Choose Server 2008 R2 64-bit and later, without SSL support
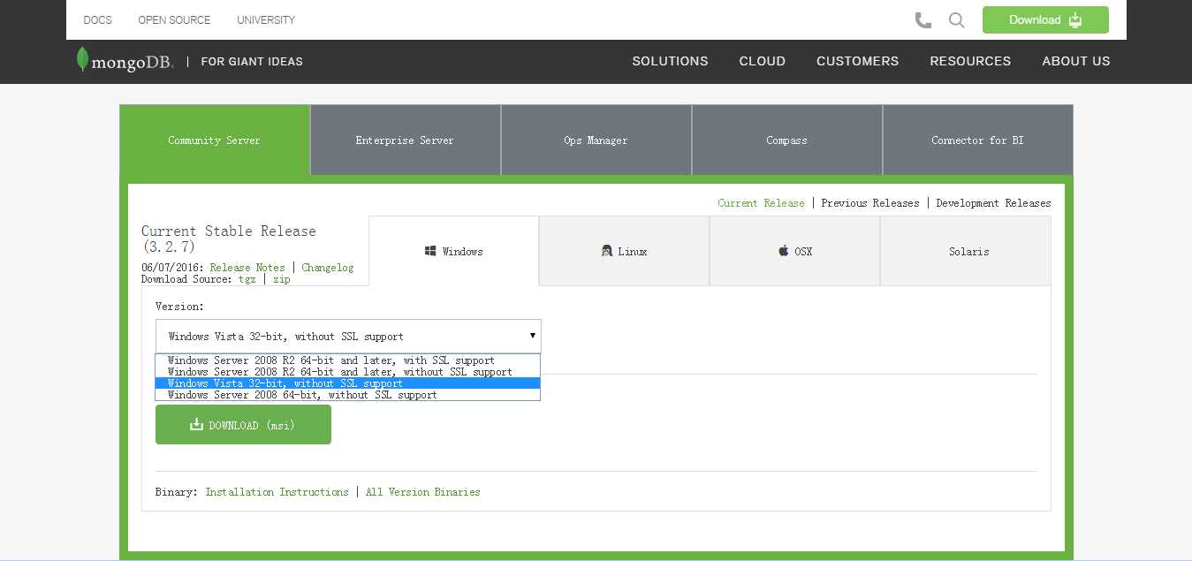Viewport: 1192px width, 561px height. 348,372
